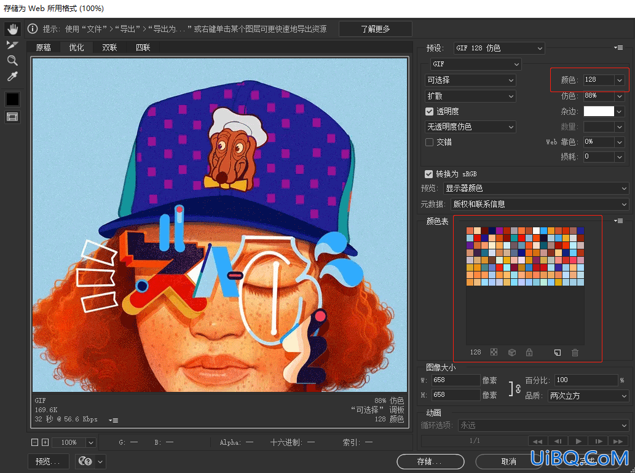Expand the browser selection dropdown arrow
This screenshot has width=635, height=473.
click(100, 461)
